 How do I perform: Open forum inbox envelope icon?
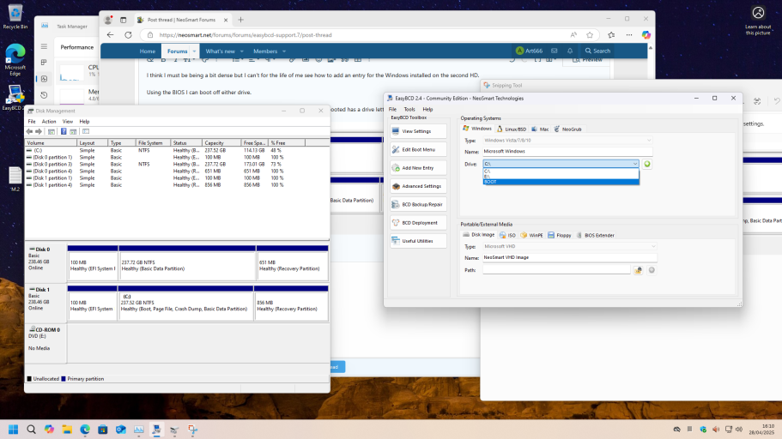(554, 51)
